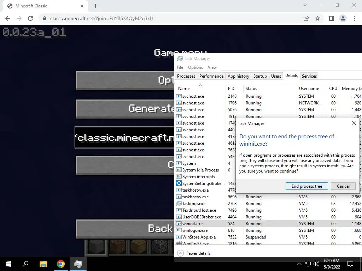Select SystemSettingsBroker process row
The height and width of the screenshot is (271, 362).
click(205, 183)
